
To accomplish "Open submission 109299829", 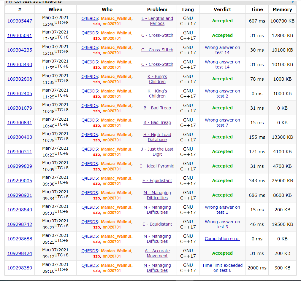I will (20, 166).
